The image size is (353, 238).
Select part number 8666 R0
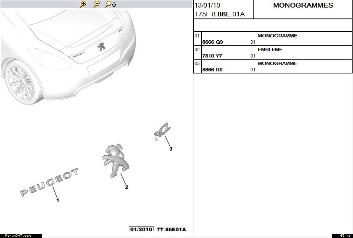tap(212, 70)
